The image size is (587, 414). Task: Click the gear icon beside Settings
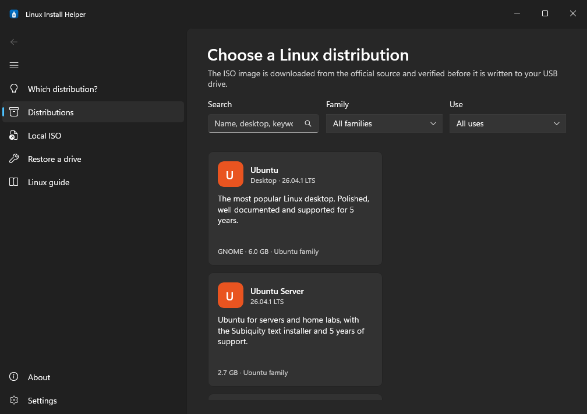[x=14, y=400]
